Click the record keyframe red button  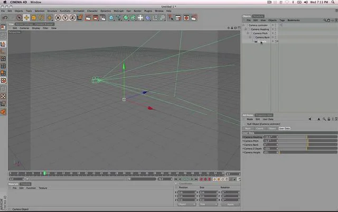201,179
